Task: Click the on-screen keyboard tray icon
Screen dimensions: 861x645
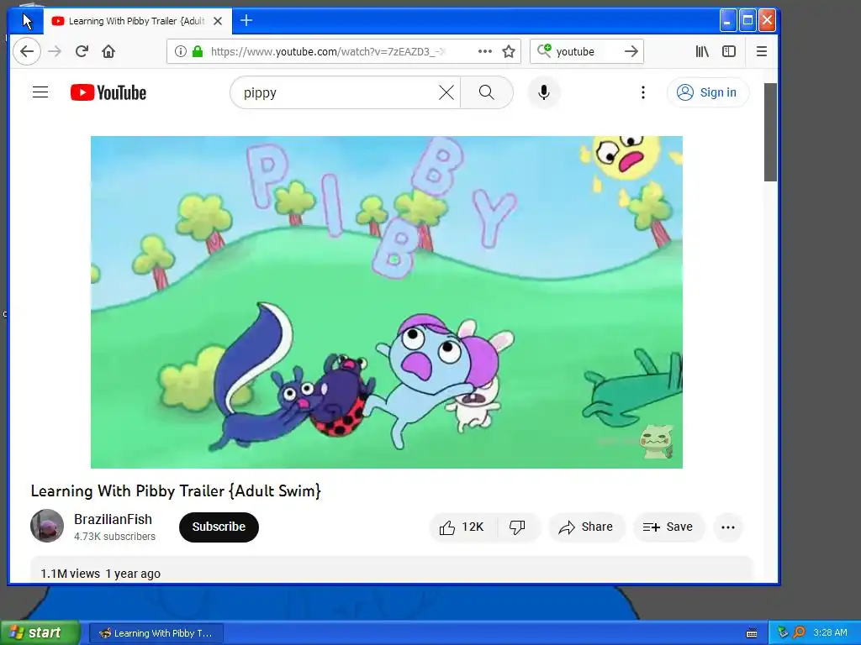Action: click(x=752, y=633)
